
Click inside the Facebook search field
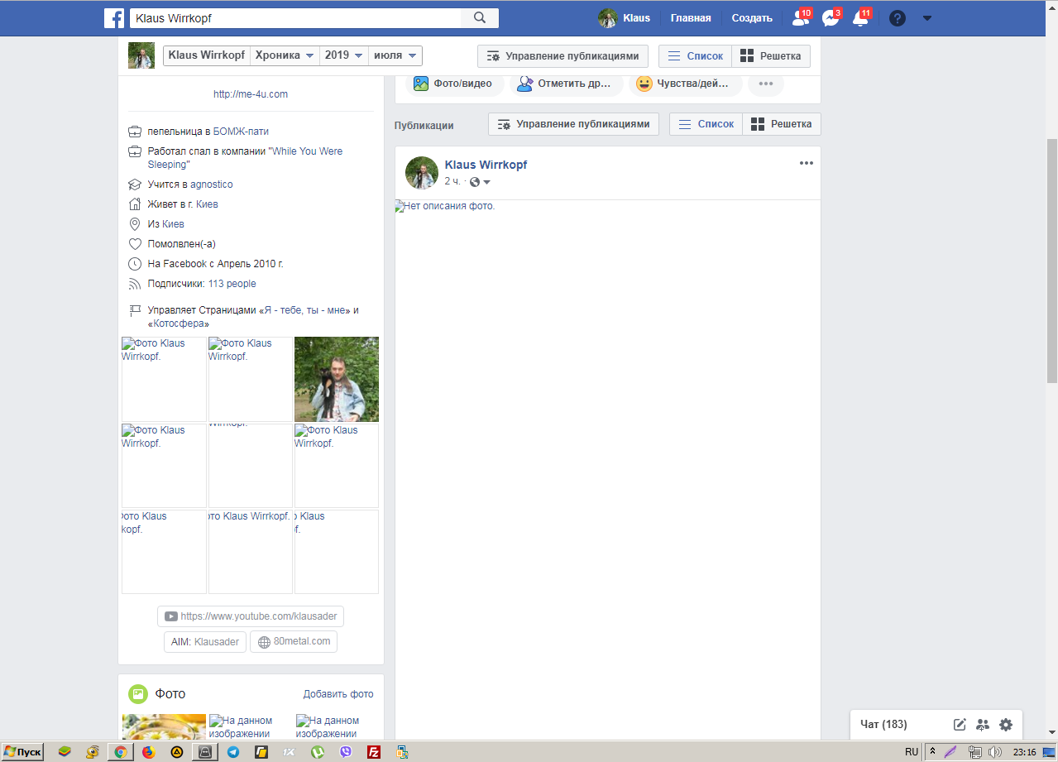click(x=294, y=18)
